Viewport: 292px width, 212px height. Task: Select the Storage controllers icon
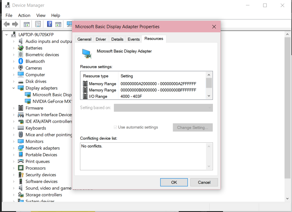(21, 195)
